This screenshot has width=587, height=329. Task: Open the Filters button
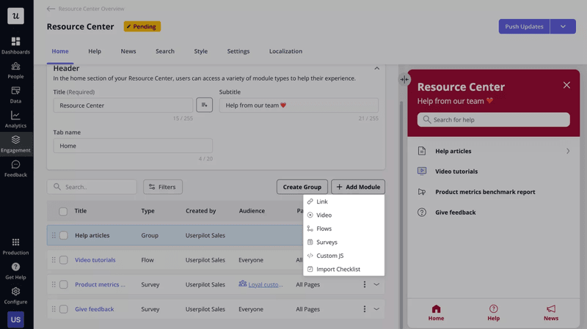(163, 187)
